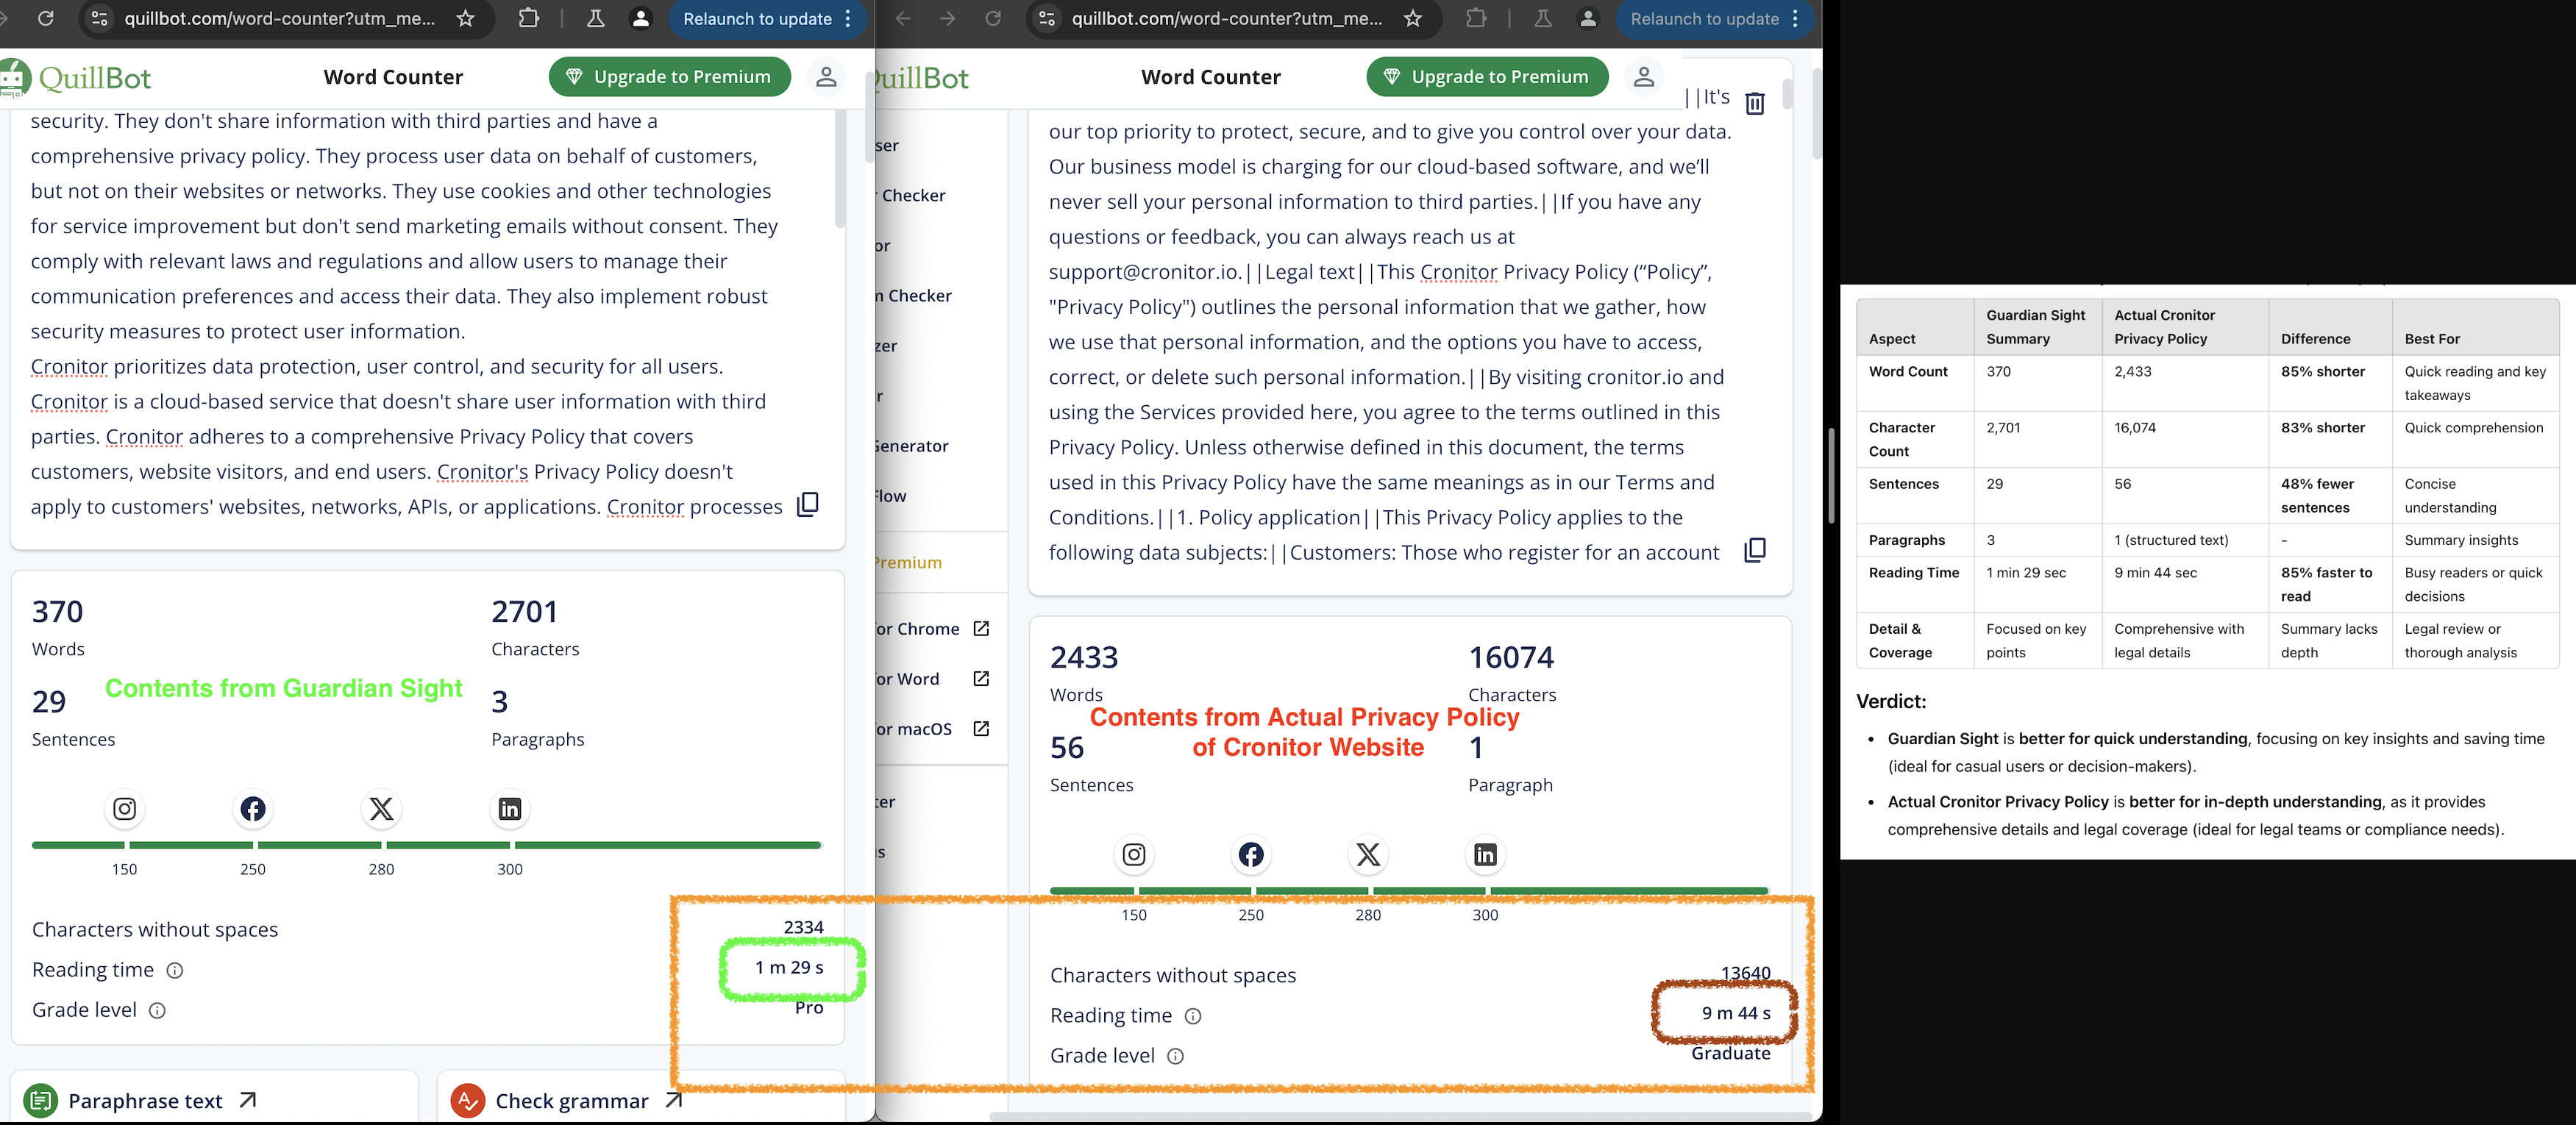
Task: Click the LinkedIn icon in right counter
Action: click(x=1485, y=854)
